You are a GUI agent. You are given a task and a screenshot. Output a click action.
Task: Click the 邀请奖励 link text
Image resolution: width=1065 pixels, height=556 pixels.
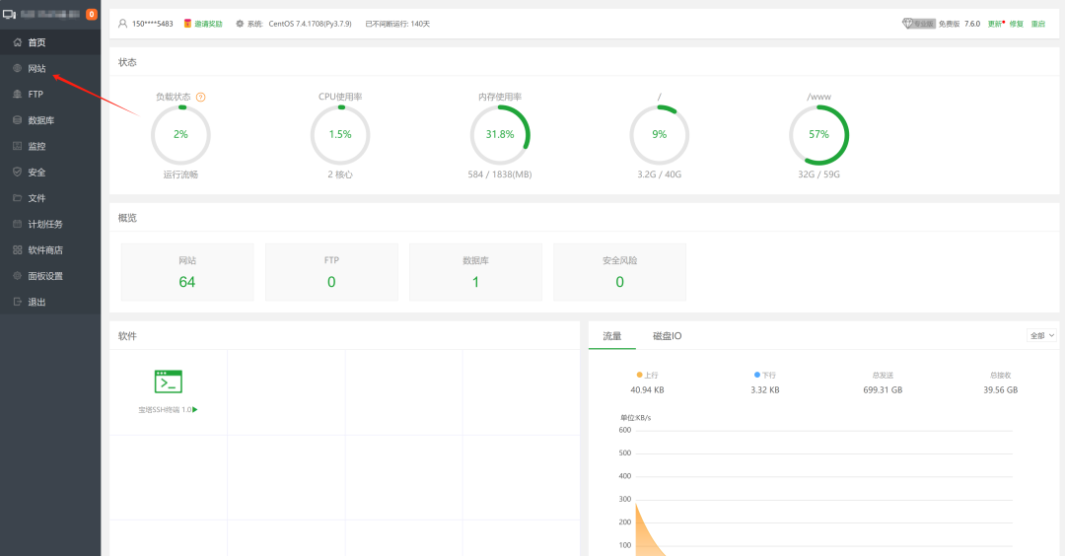pyautogui.click(x=208, y=24)
